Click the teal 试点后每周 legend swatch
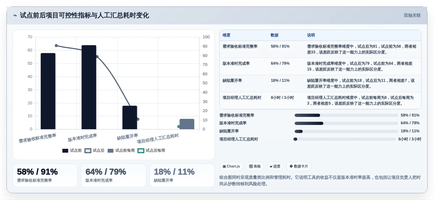This screenshot has height=200, width=434. coord(141,151)
